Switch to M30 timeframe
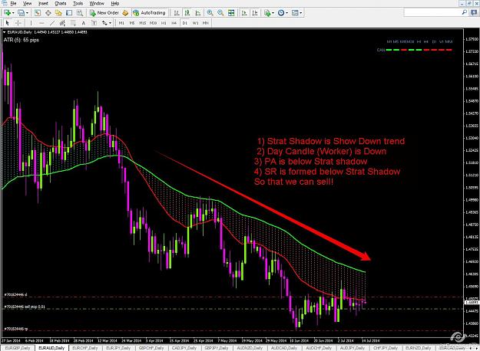Viewport: 480px width, 351px height. (154, 23)
